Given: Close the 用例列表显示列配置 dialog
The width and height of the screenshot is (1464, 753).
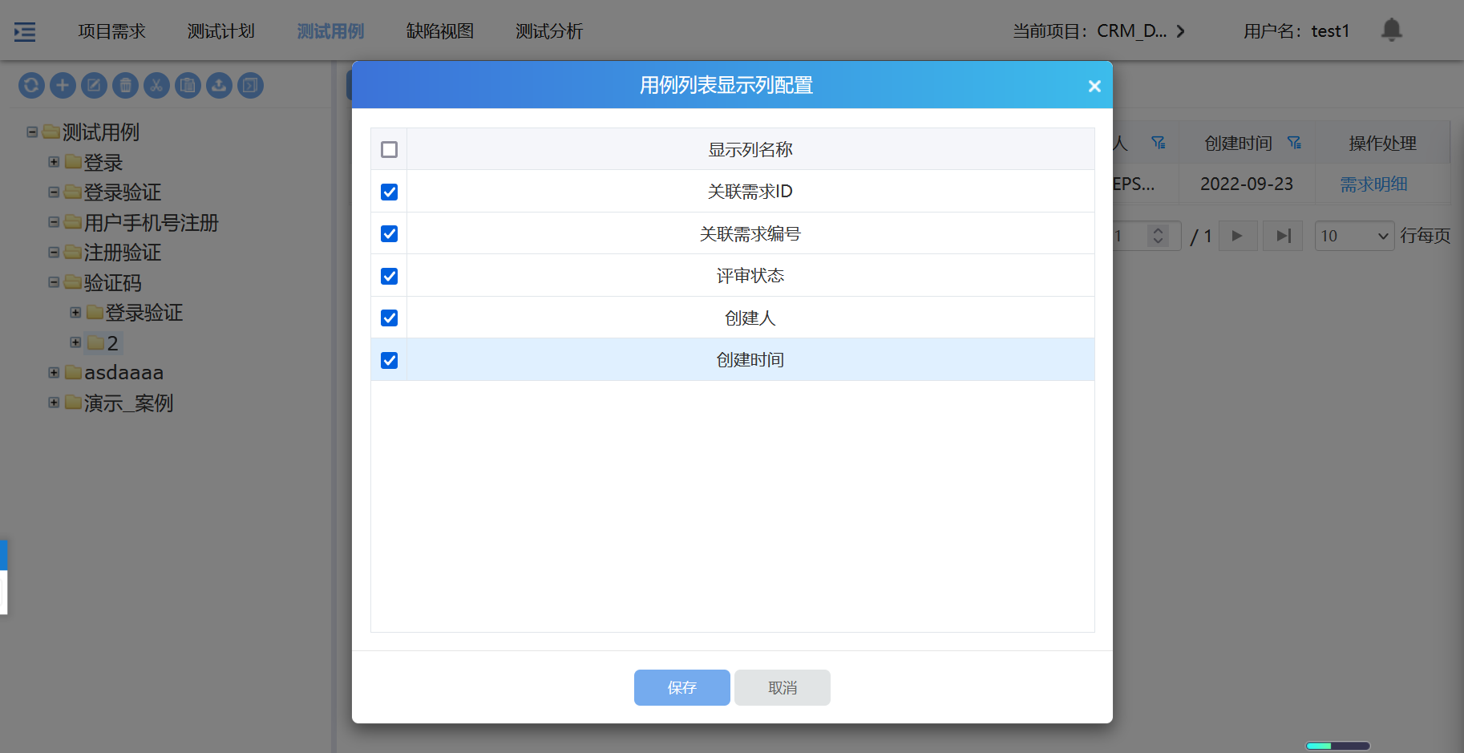Looking at the screenshot, I should [x=1094, y=86].
